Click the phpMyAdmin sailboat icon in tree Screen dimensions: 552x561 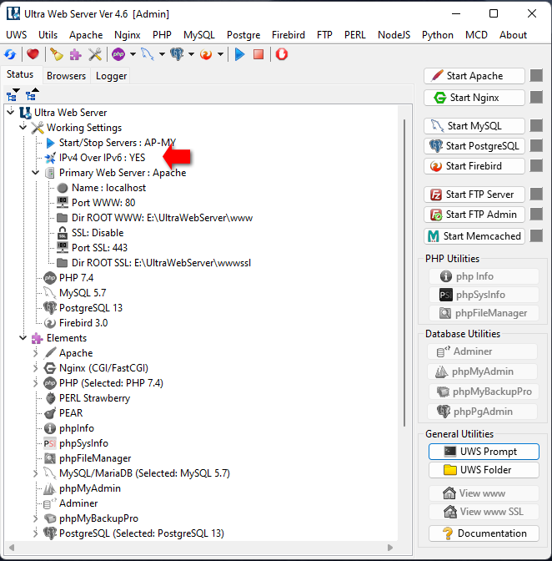(x=50, y=488)
